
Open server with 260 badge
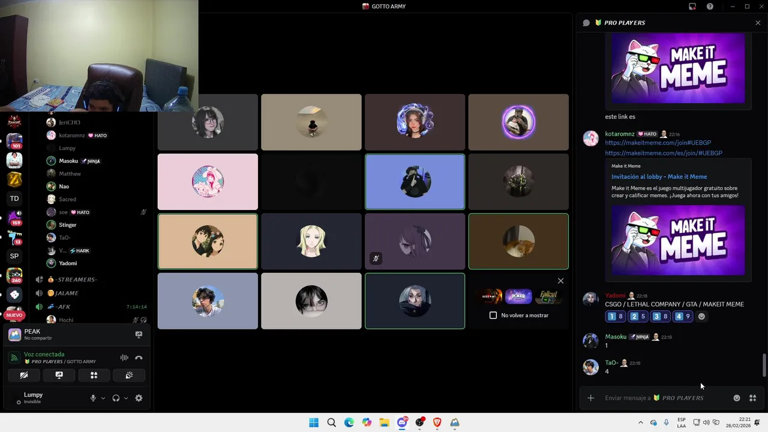14,275
